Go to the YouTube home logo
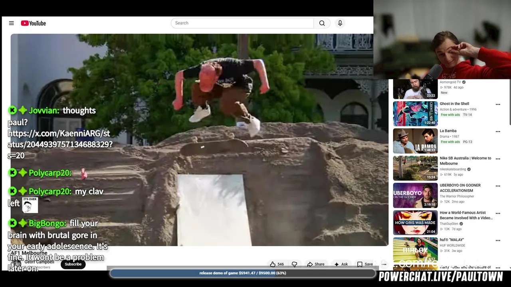Viewport: 511px width, 287px height. pyautogui.click(x=34, y=23)
